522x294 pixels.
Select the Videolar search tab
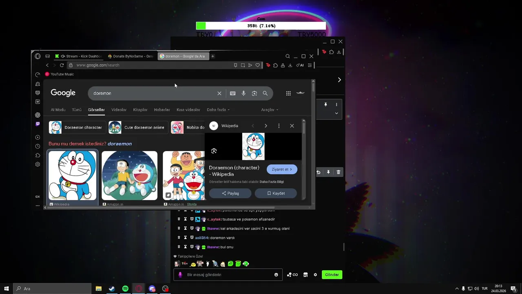click(x=119, y=110)
